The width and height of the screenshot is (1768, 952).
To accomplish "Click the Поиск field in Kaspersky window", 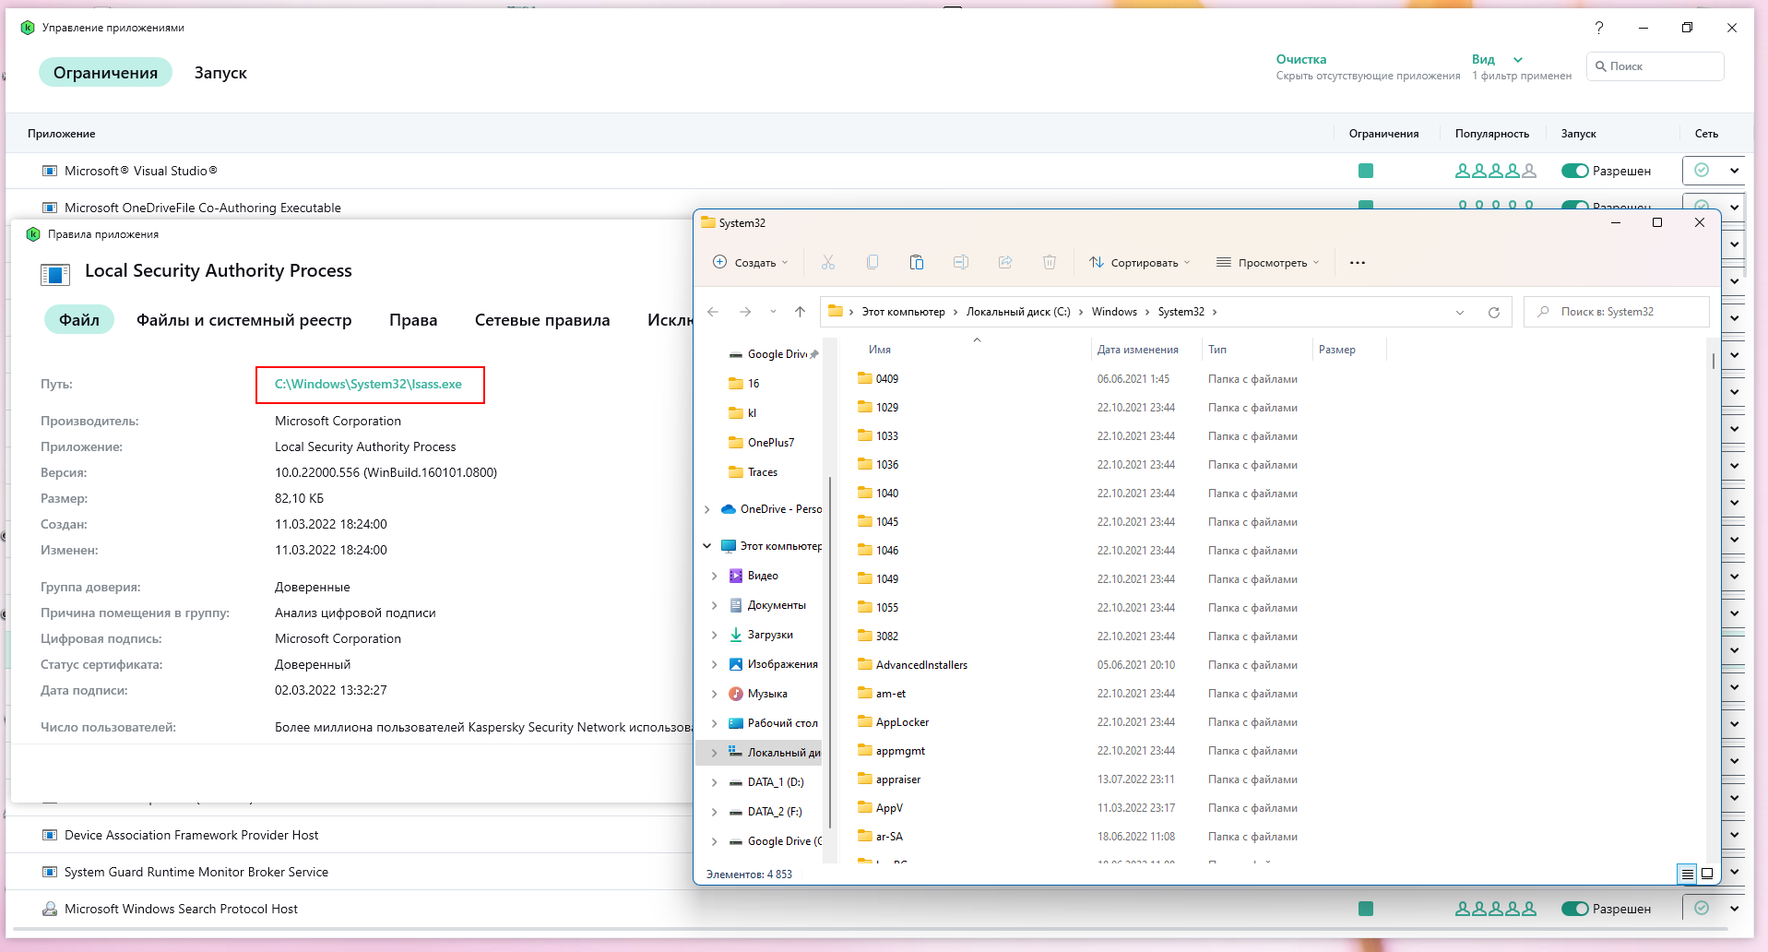I will (x=1655, y=66).
